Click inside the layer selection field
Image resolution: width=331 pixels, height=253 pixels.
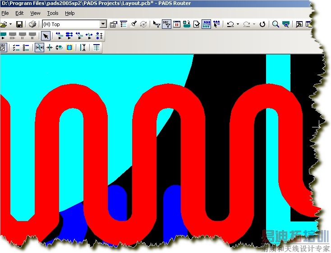(x=71, y=24)
